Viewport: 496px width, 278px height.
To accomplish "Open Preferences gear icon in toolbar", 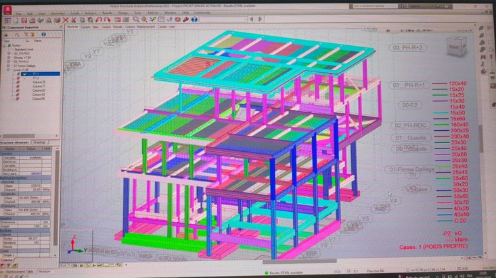I will tap(178, 20).
